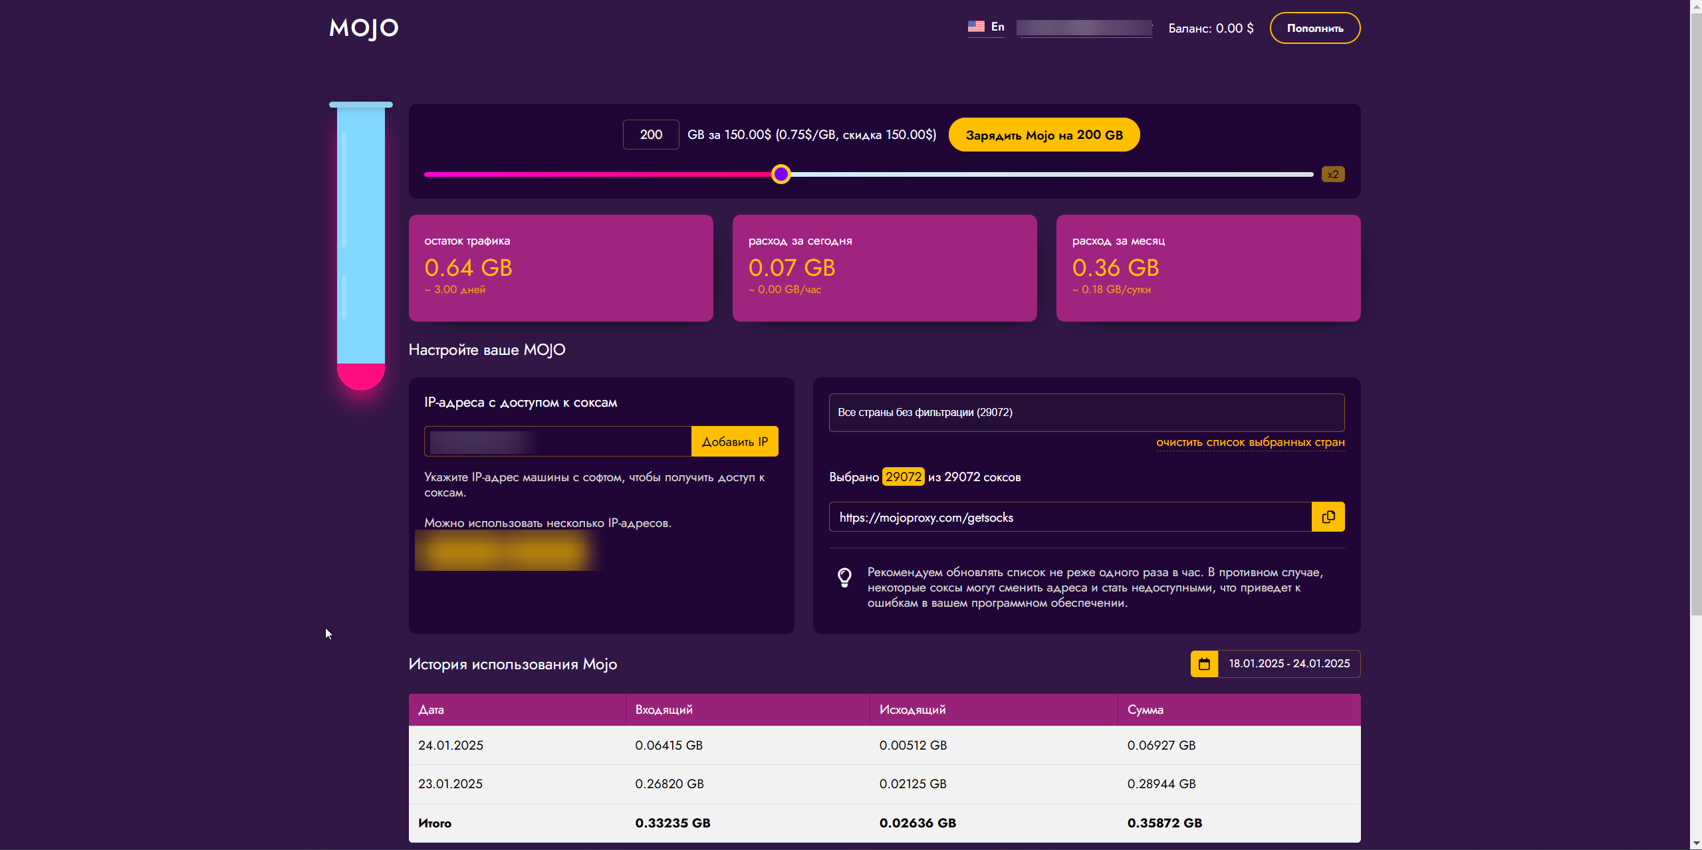The image size is (1702, 850).
Task: Click the 0.35872 GB total sum
Action: [x=1165, y=823]
